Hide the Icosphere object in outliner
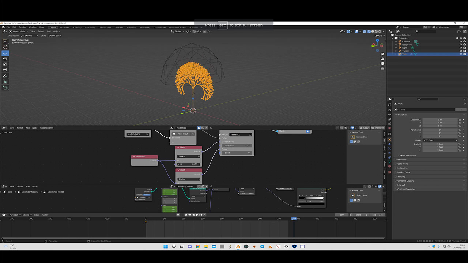Viewport: 468px width, 263px height. pos(461,45)
